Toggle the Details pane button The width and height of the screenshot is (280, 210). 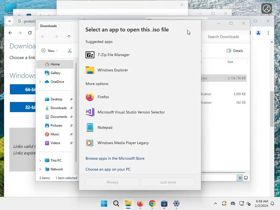235,51
